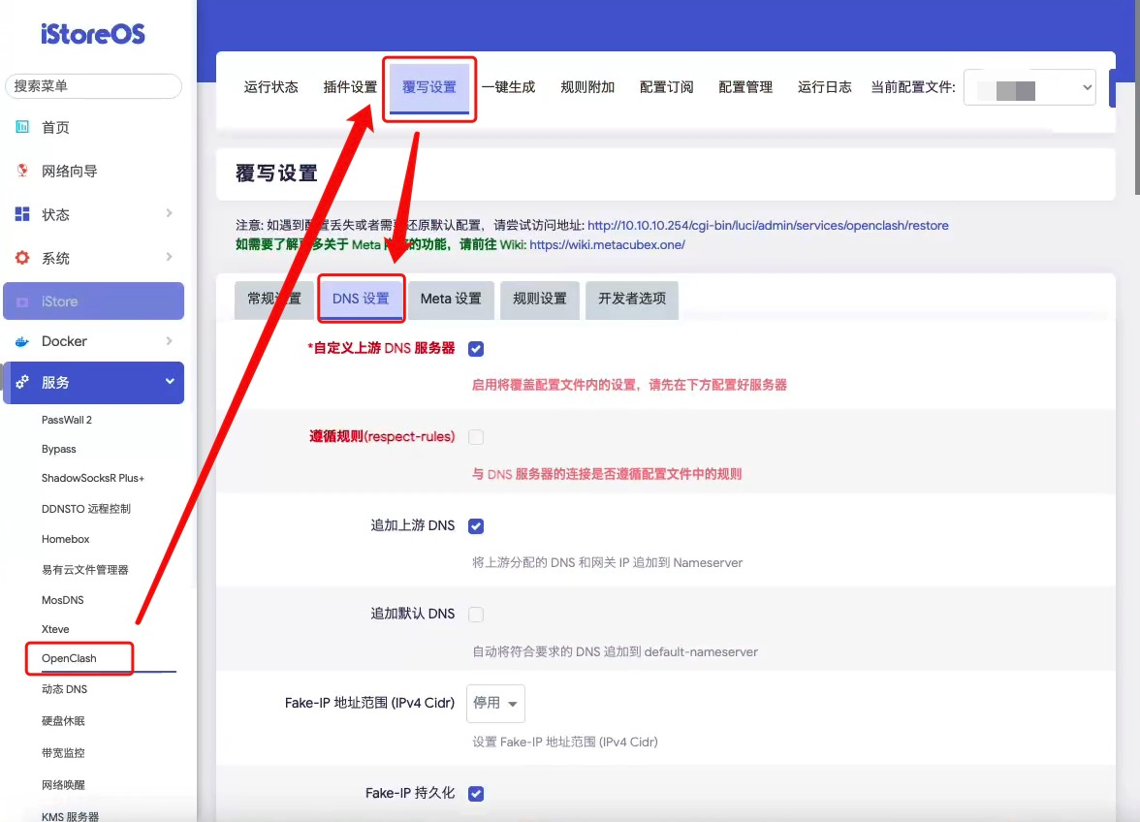Open 运行状态 tab
The image size is (1140, 822).
(271, 87)
